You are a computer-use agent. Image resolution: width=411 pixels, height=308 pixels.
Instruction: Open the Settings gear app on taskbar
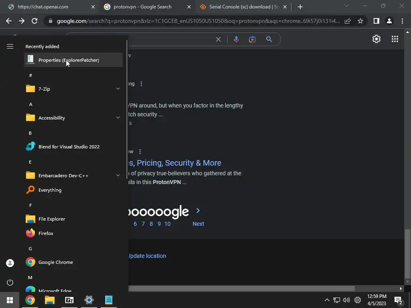pos(89,300)
